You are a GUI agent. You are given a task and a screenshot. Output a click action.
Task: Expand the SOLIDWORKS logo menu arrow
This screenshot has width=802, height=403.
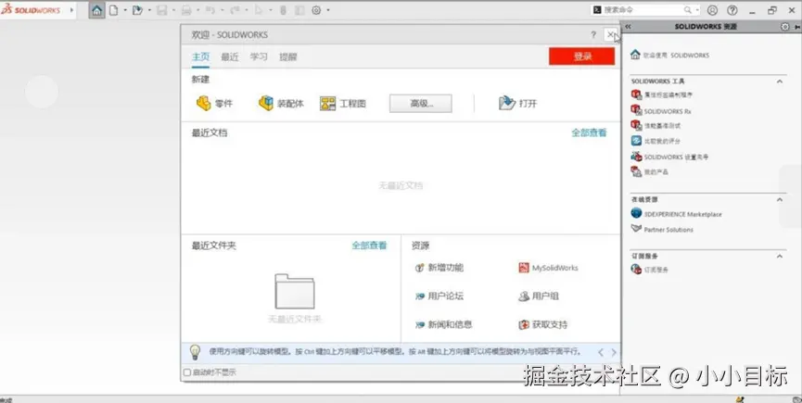71,10
